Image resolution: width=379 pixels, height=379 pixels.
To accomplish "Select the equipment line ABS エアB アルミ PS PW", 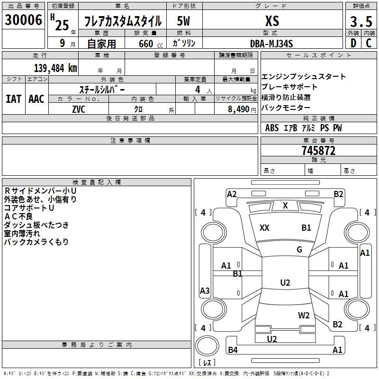I will pyautogui.click(x=304, y=128).
